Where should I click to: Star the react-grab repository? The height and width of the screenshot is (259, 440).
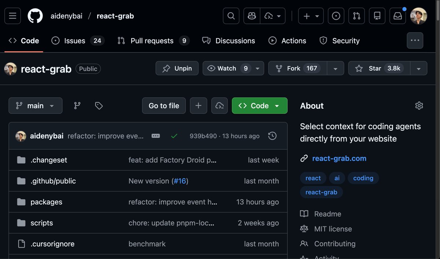(378, 68)
